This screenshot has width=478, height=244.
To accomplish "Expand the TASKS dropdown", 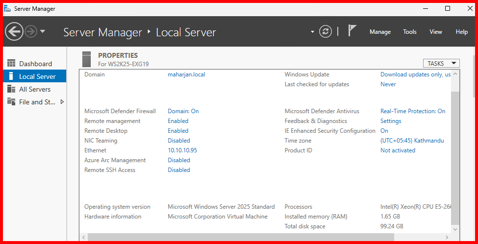I will (441, 63).
